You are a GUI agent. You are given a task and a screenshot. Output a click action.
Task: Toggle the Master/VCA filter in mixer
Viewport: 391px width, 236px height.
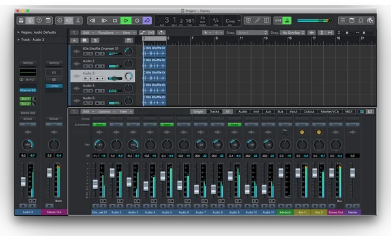click(330, 112)
